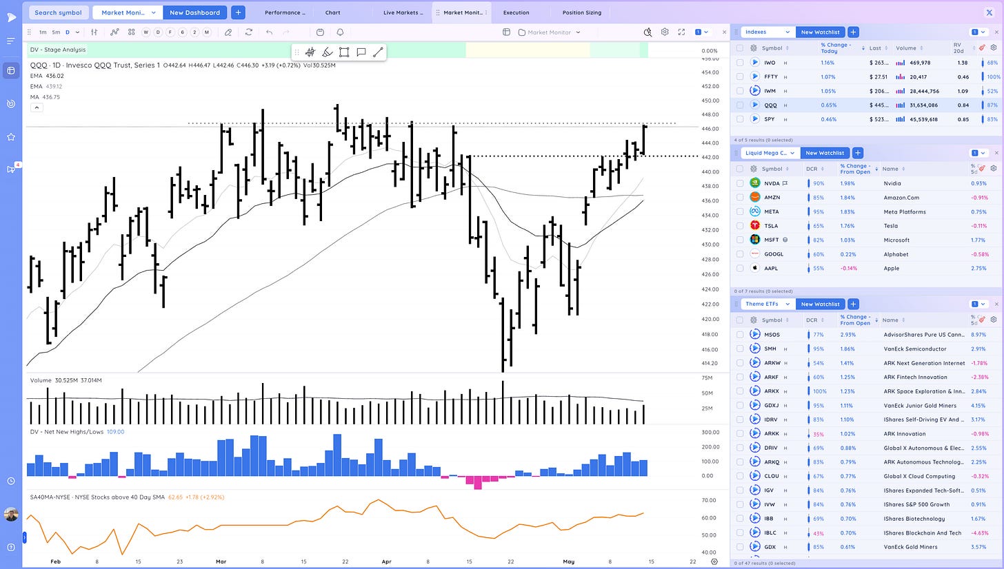Open the layout grid icon in chart toolbar

tap(132, 32)
